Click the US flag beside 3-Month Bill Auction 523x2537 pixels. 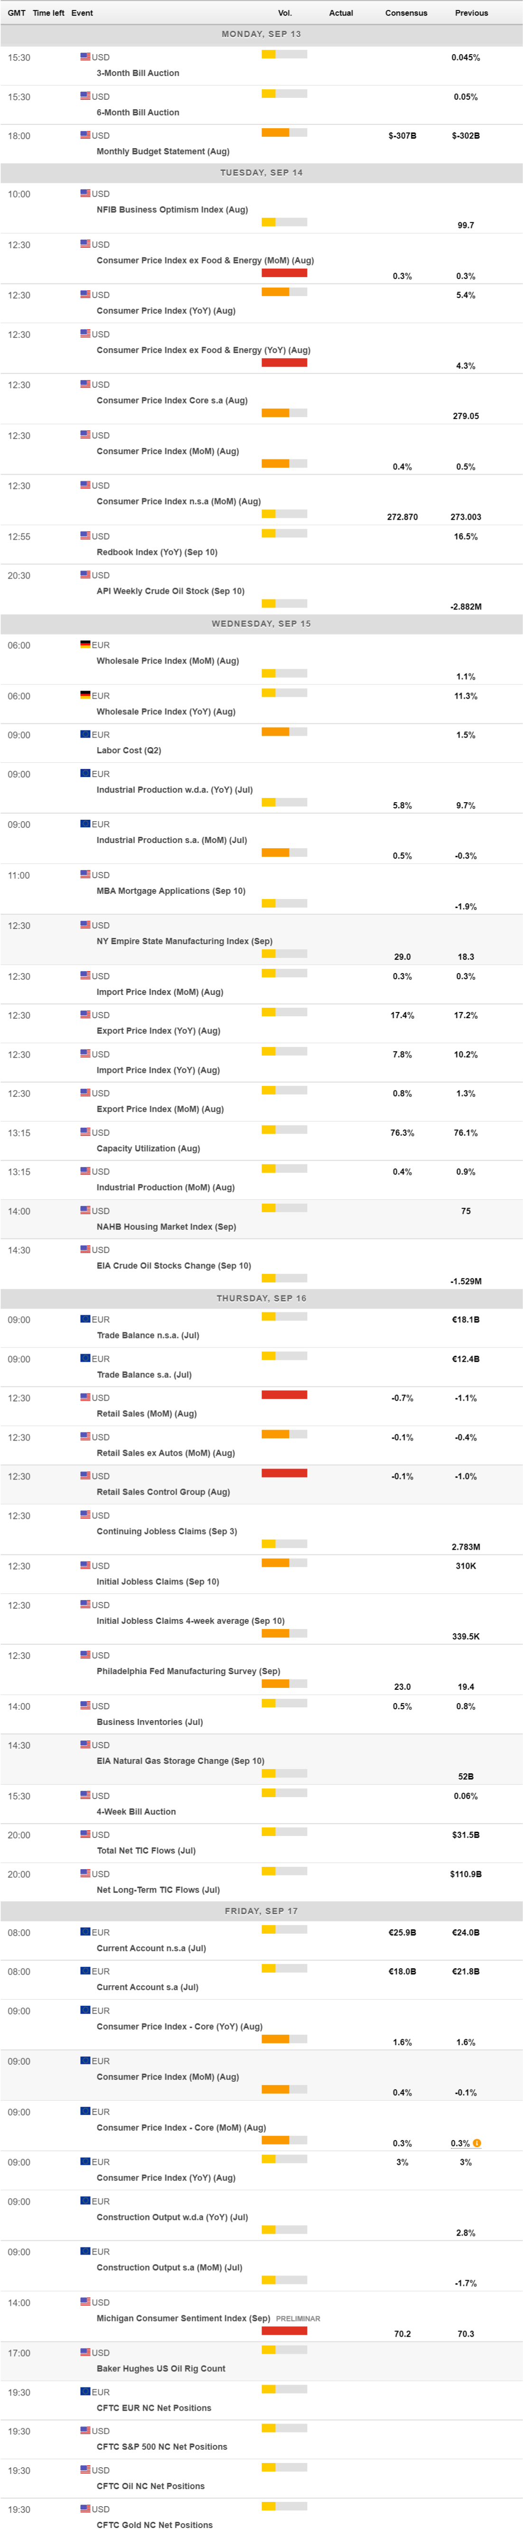point(86,57)
